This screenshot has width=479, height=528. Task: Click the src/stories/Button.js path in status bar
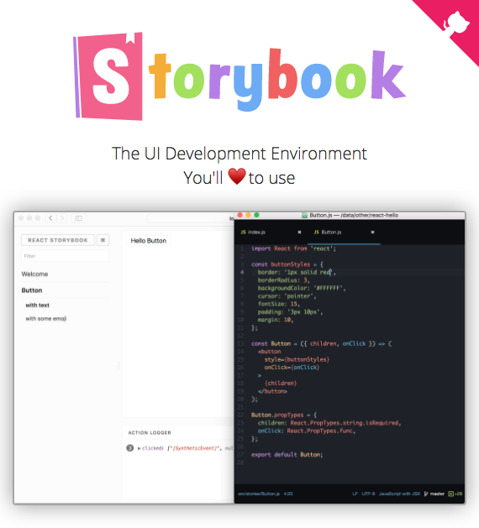pos(259,494)
